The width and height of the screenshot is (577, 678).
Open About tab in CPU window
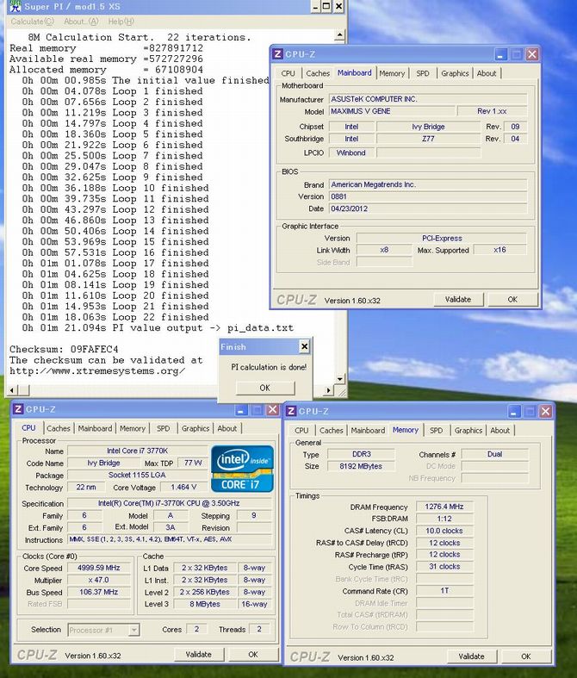click(226, 428)
